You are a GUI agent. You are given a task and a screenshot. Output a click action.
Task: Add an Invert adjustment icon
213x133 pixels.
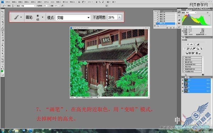(x=187, y=53)
